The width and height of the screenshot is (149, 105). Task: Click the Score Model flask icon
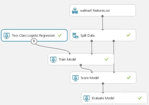(x=76, y=78)
